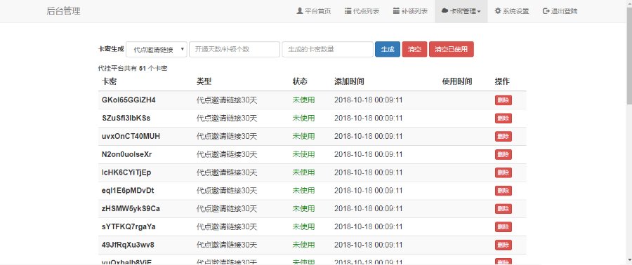
Task: Click the 后台管理 brand link
Action: pyautogui.click(x=64, y=11)
